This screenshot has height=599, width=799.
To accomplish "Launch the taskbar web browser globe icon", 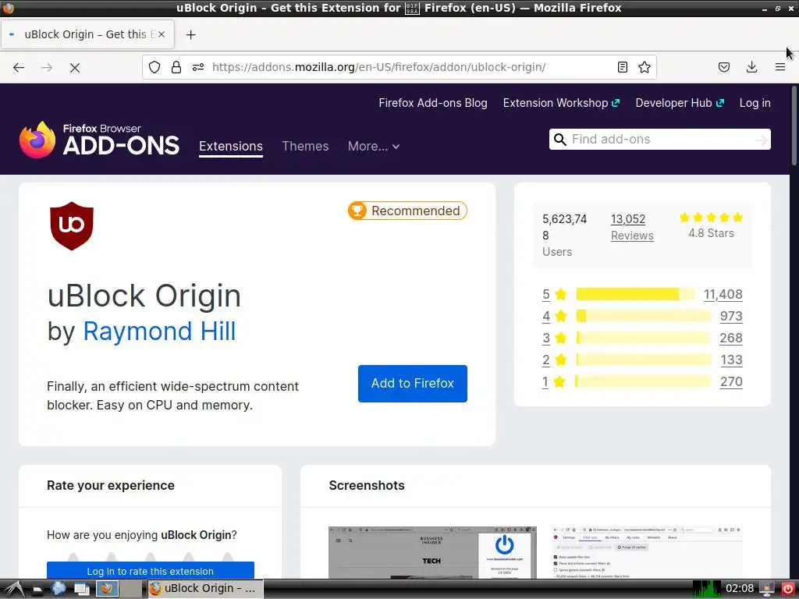I will coord(59,589).
